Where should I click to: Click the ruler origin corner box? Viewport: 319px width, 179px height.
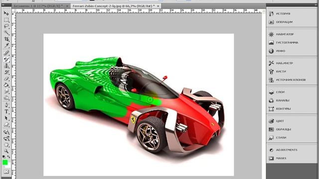[13, 11]
